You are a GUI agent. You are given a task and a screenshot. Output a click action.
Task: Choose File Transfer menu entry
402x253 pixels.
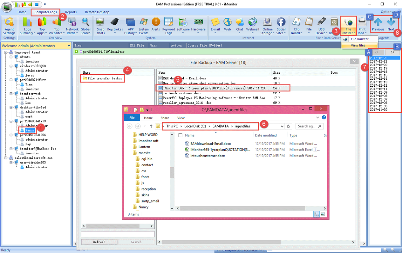tap(359, 39)
